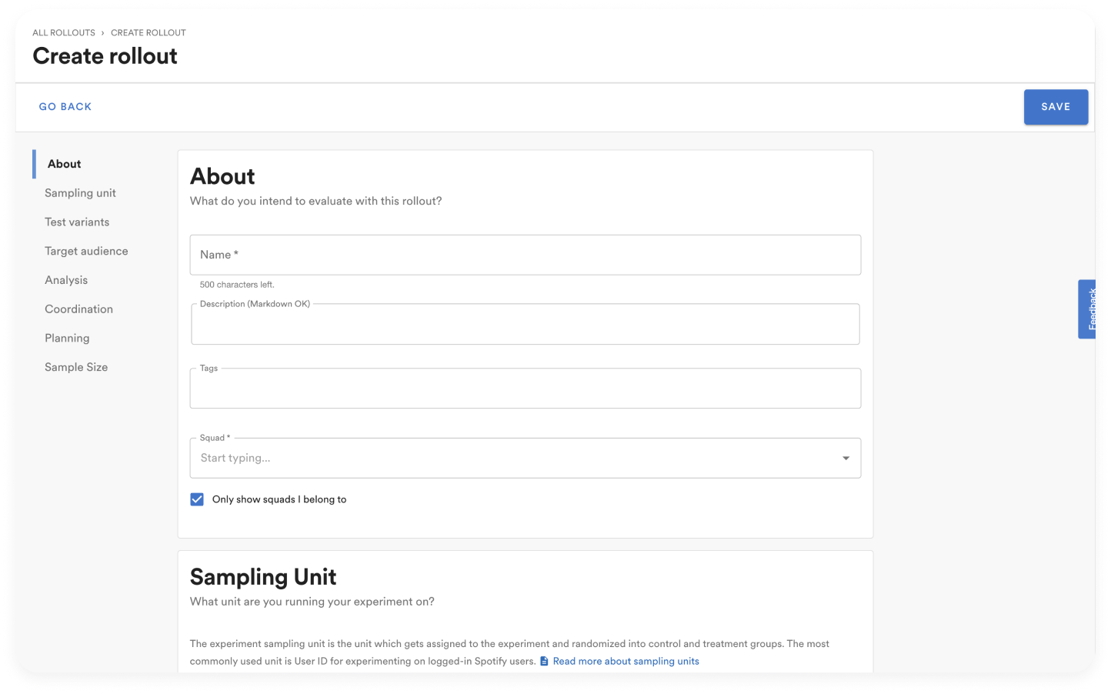
Task: Select Coordination in side navigation
Action: tap(78, 309)
